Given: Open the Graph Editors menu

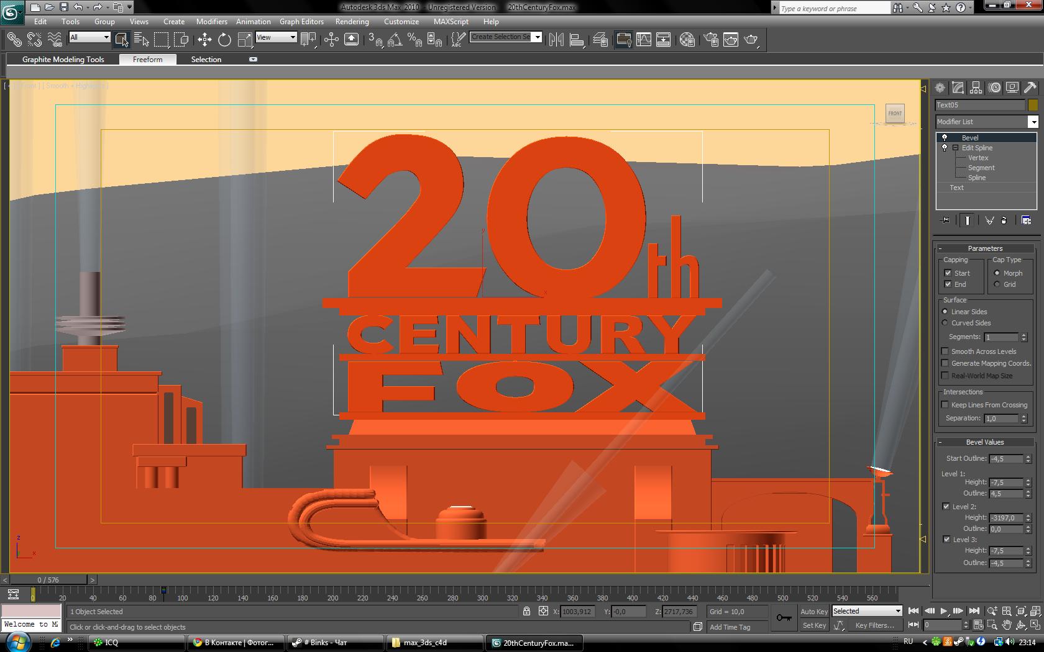Looking at the screenshot, I should [301, 22].
